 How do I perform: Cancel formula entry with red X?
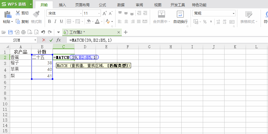tap(44, 40)
